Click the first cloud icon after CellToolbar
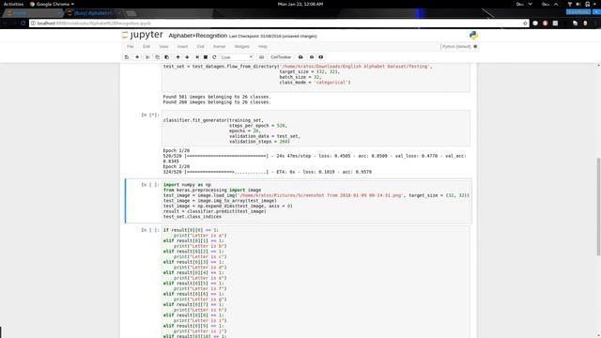Viewport: 601px width, 338px height. (x=300, y=57)
